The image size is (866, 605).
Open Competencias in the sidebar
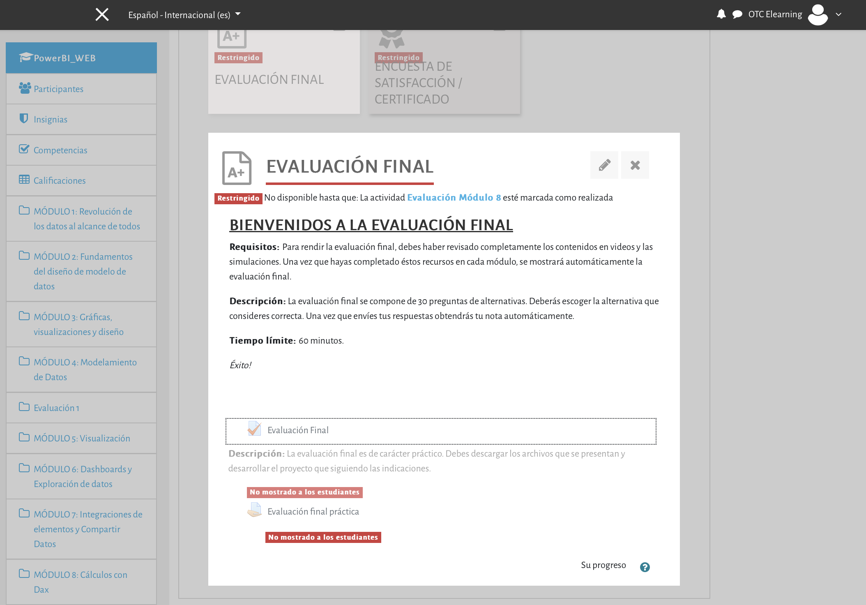tap(81, 150)
